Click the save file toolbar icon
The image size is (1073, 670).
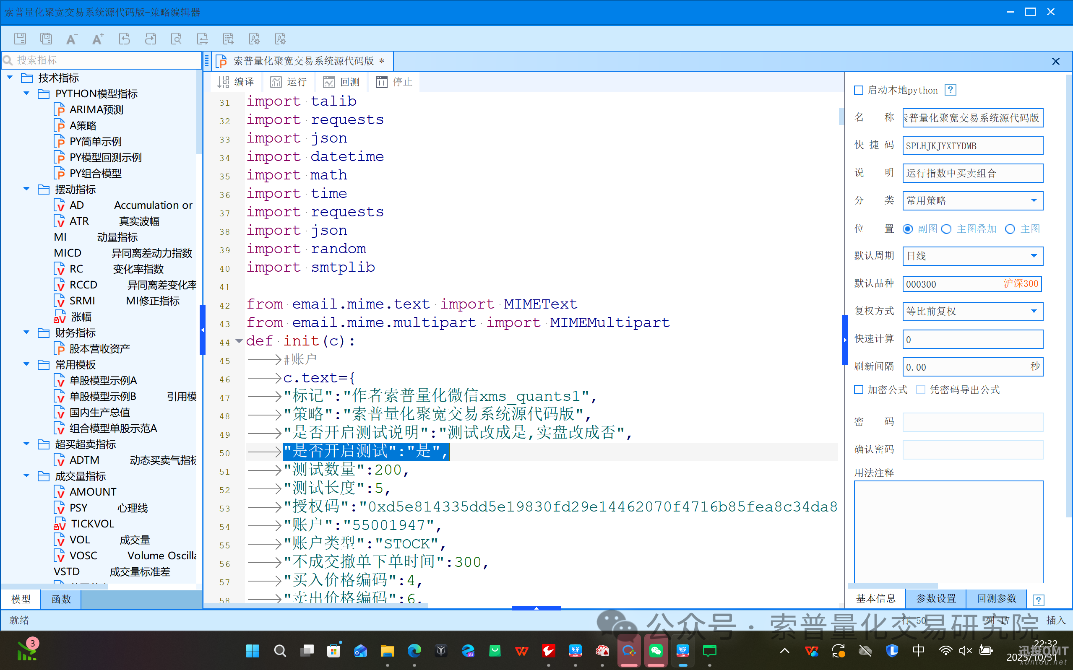20,39
